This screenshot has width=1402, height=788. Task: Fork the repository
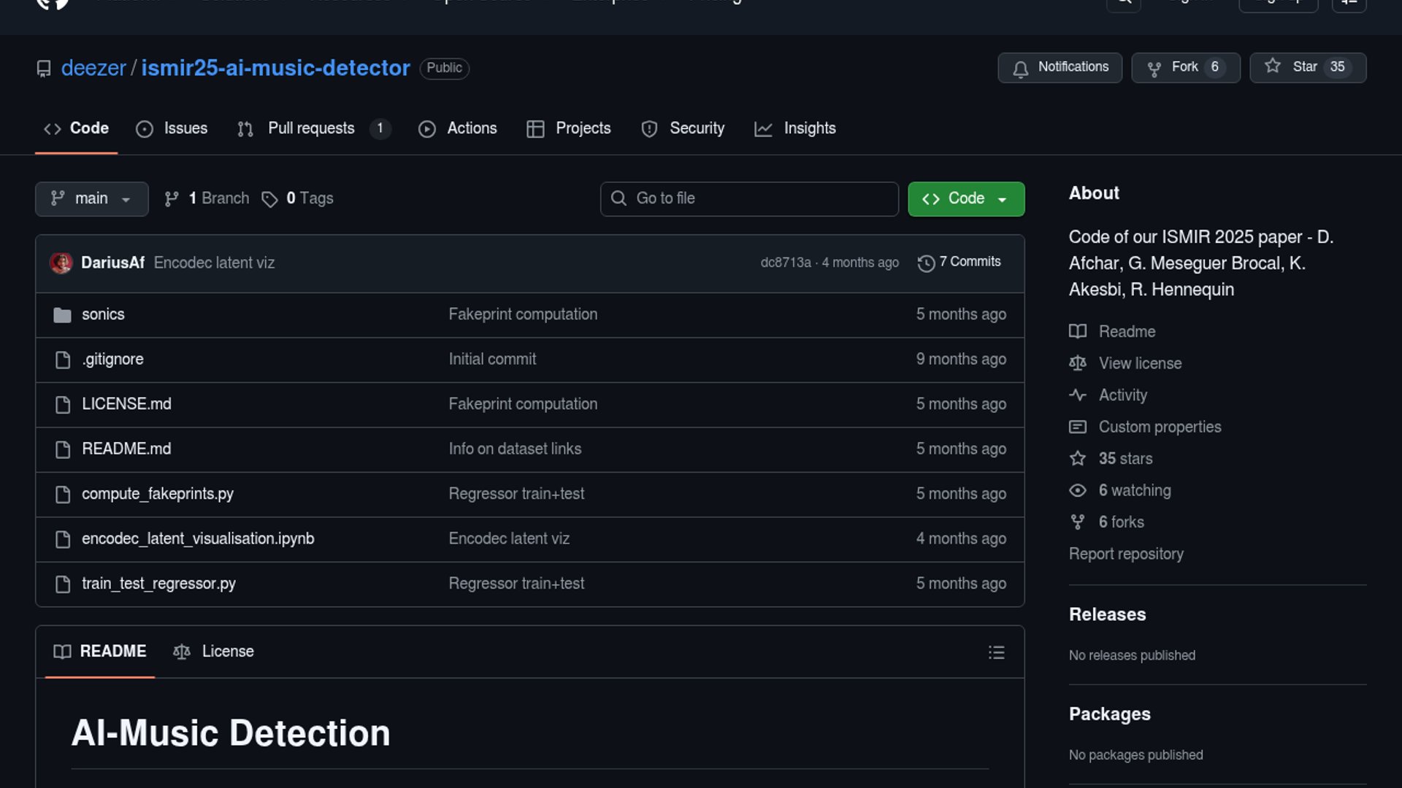point(1184,68)
